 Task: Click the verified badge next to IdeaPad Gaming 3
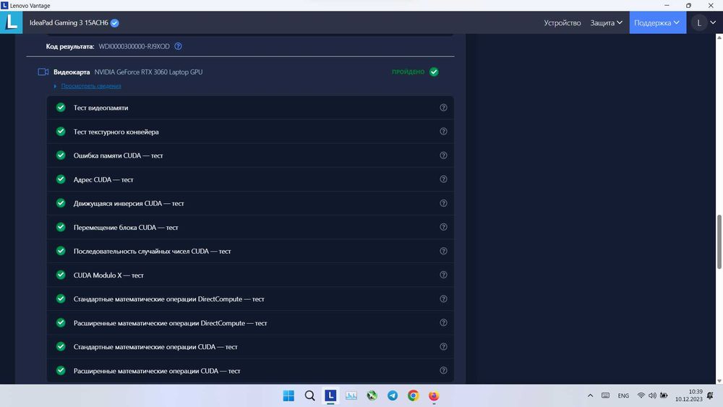[x=115, y=23]
